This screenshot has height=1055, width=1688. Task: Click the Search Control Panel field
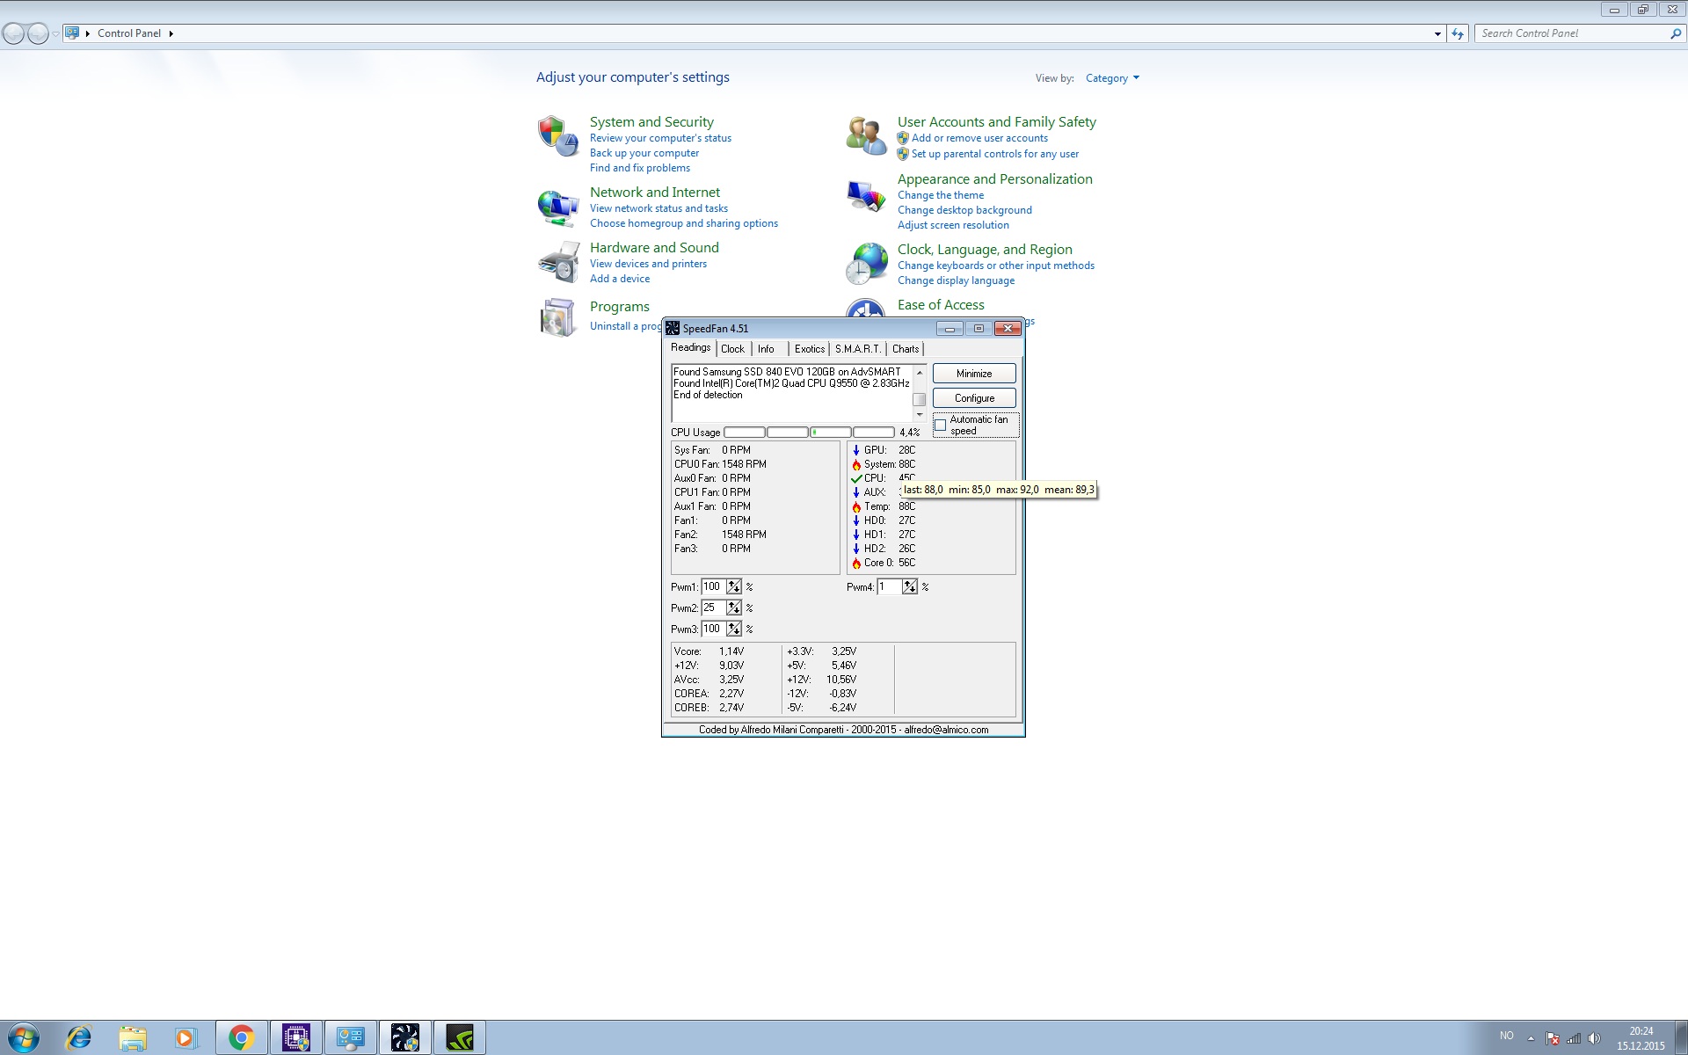(1572, 33)
